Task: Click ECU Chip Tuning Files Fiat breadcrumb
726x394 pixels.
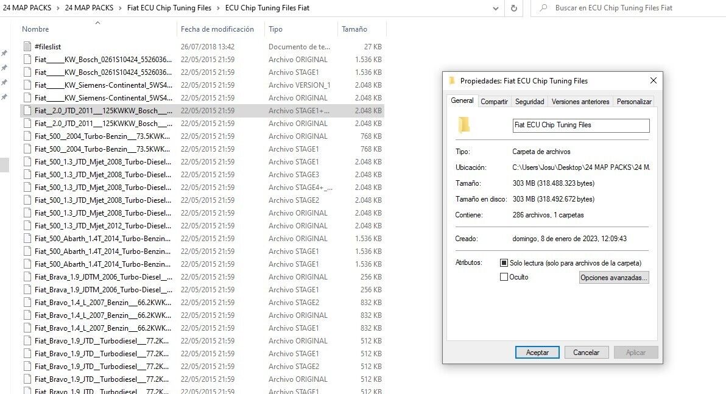Action: pos(267,8)
